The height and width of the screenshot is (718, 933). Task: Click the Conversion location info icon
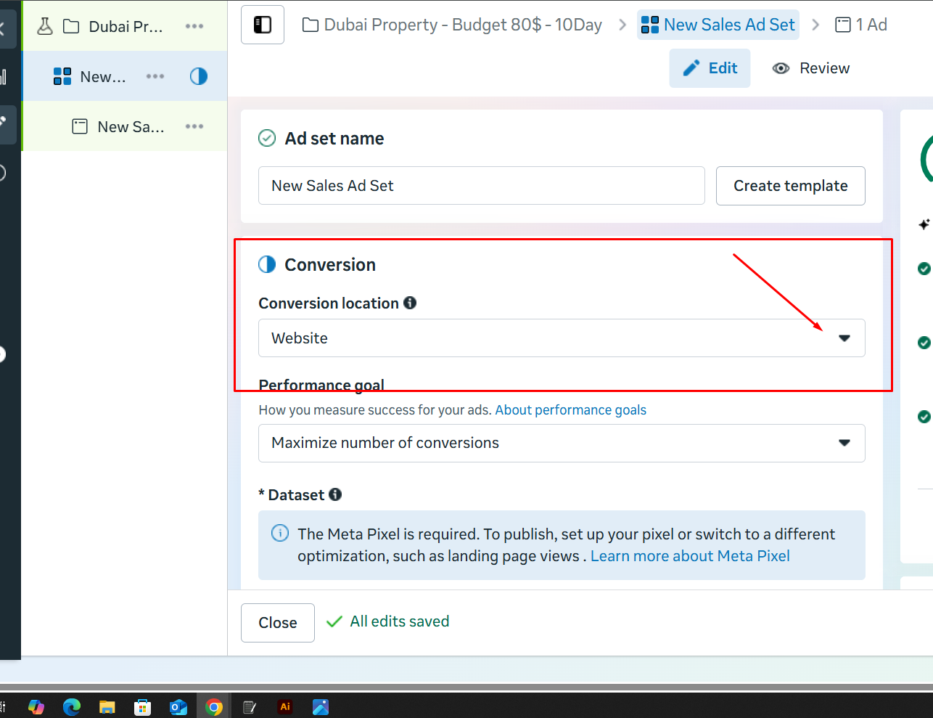[410, 303]
